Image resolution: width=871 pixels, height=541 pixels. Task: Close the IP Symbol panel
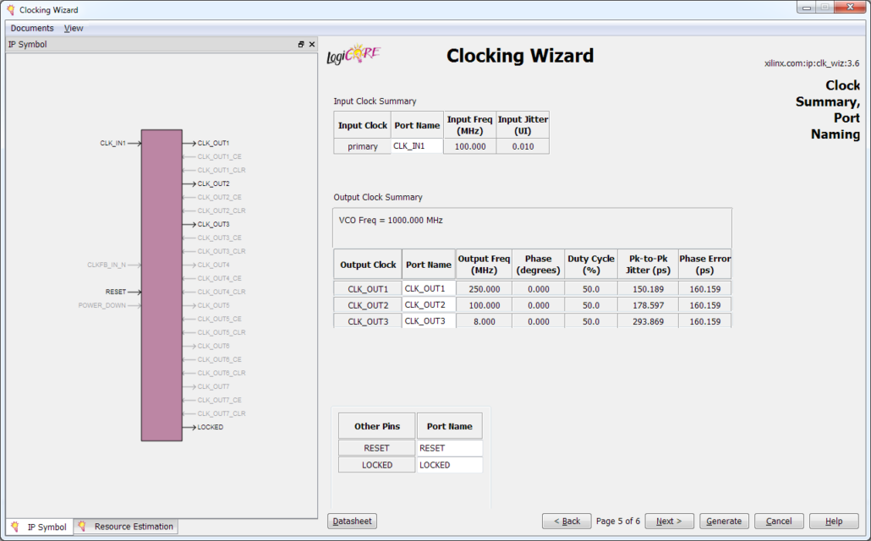coord(311,45)
